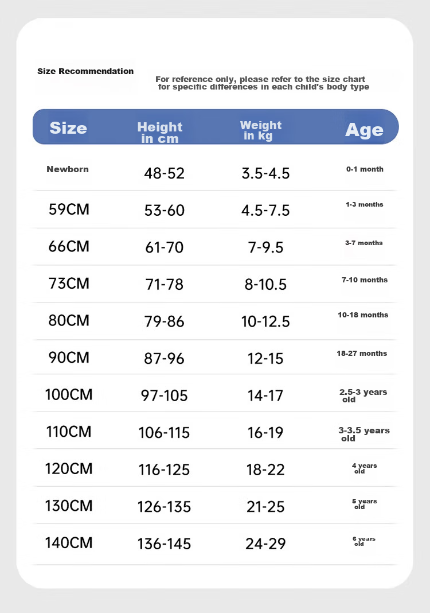This screenshot has width=430, height=613.
Task: Click the Size column header
Action: (68, 128)
